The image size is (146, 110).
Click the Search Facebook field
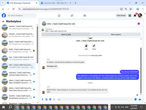point(22,16)
